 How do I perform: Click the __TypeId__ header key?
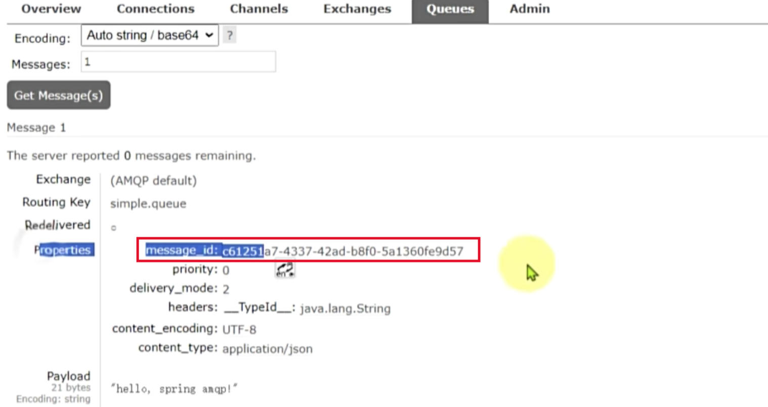pos(260,308)
